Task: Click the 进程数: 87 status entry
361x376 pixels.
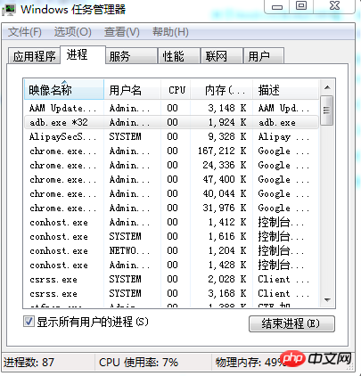Action: [29, 363]
